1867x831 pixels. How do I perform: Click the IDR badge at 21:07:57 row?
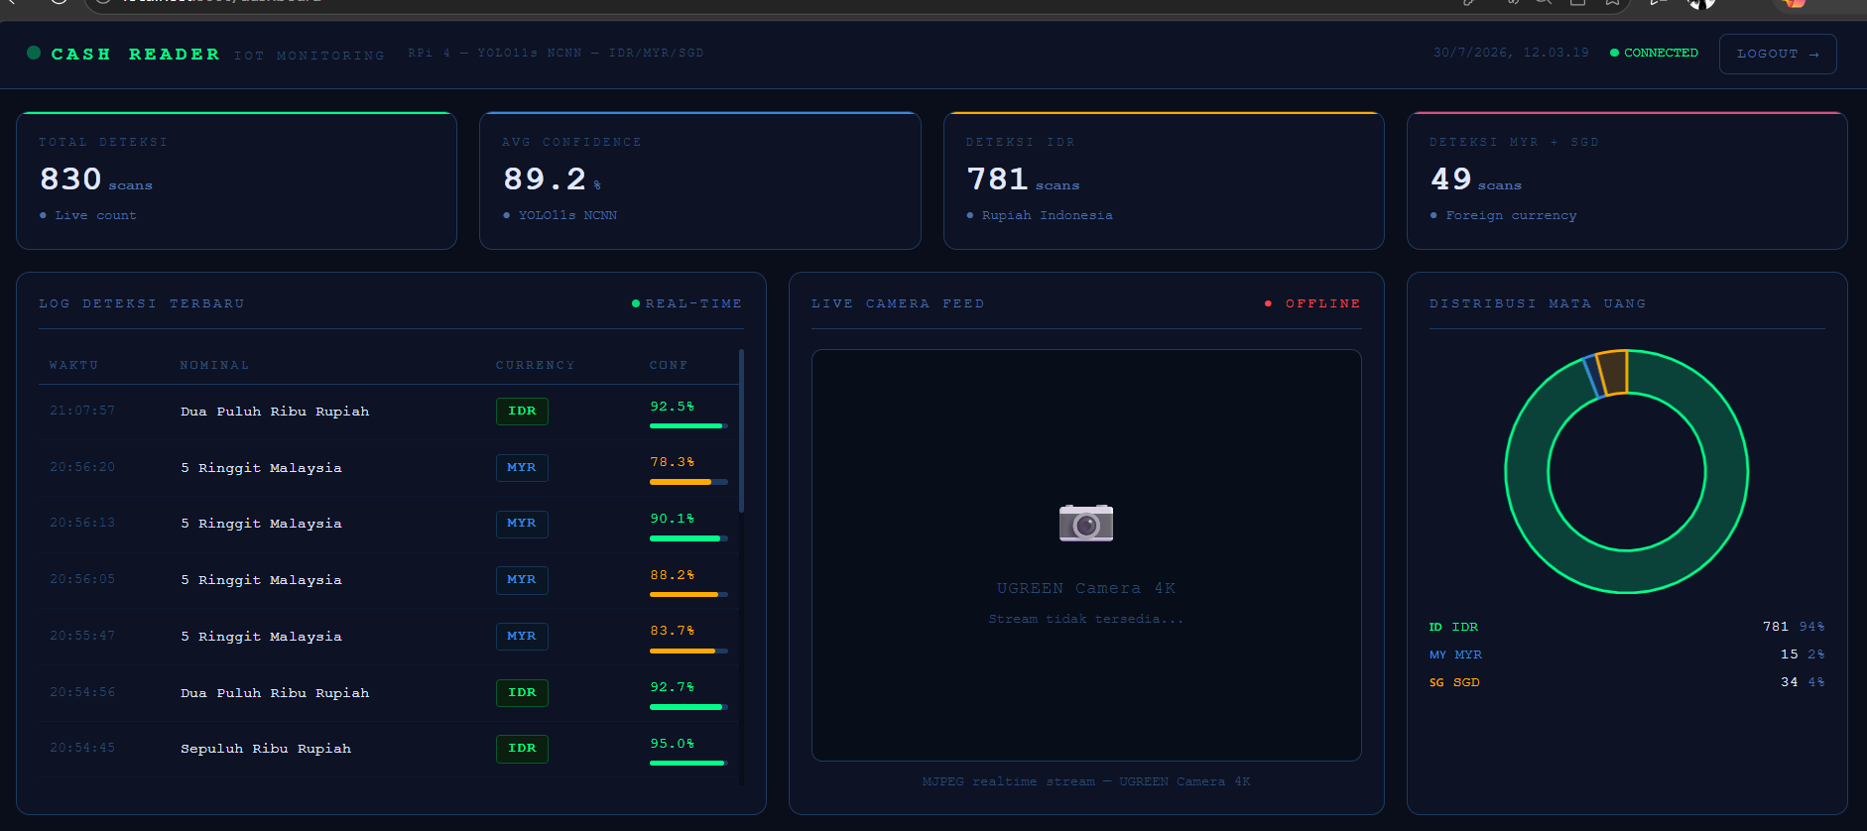(x=522, y=411)
